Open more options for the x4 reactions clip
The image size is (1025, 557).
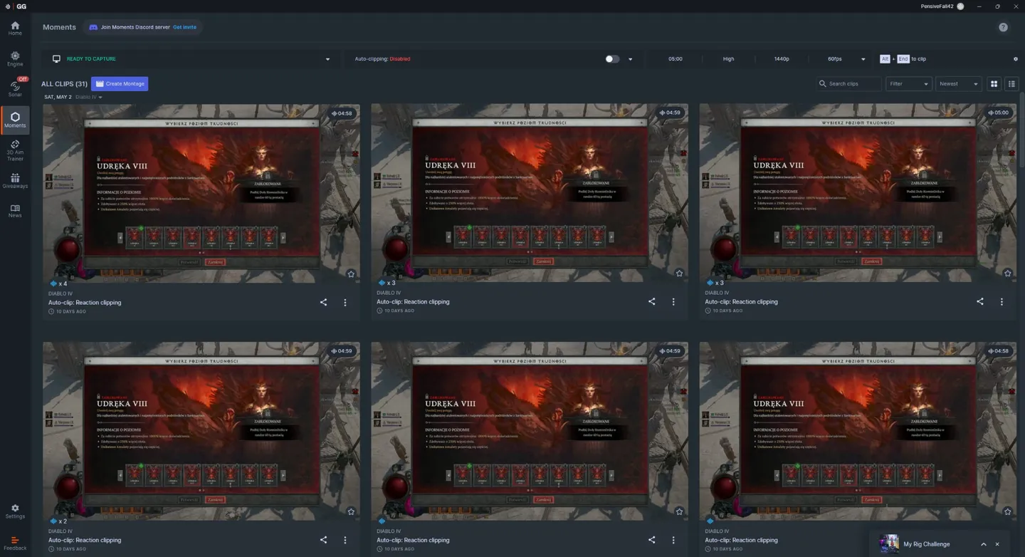[x=345, y=302]
